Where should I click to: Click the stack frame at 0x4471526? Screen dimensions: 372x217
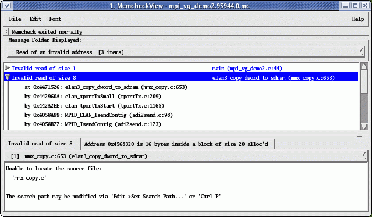coord(106,87)
